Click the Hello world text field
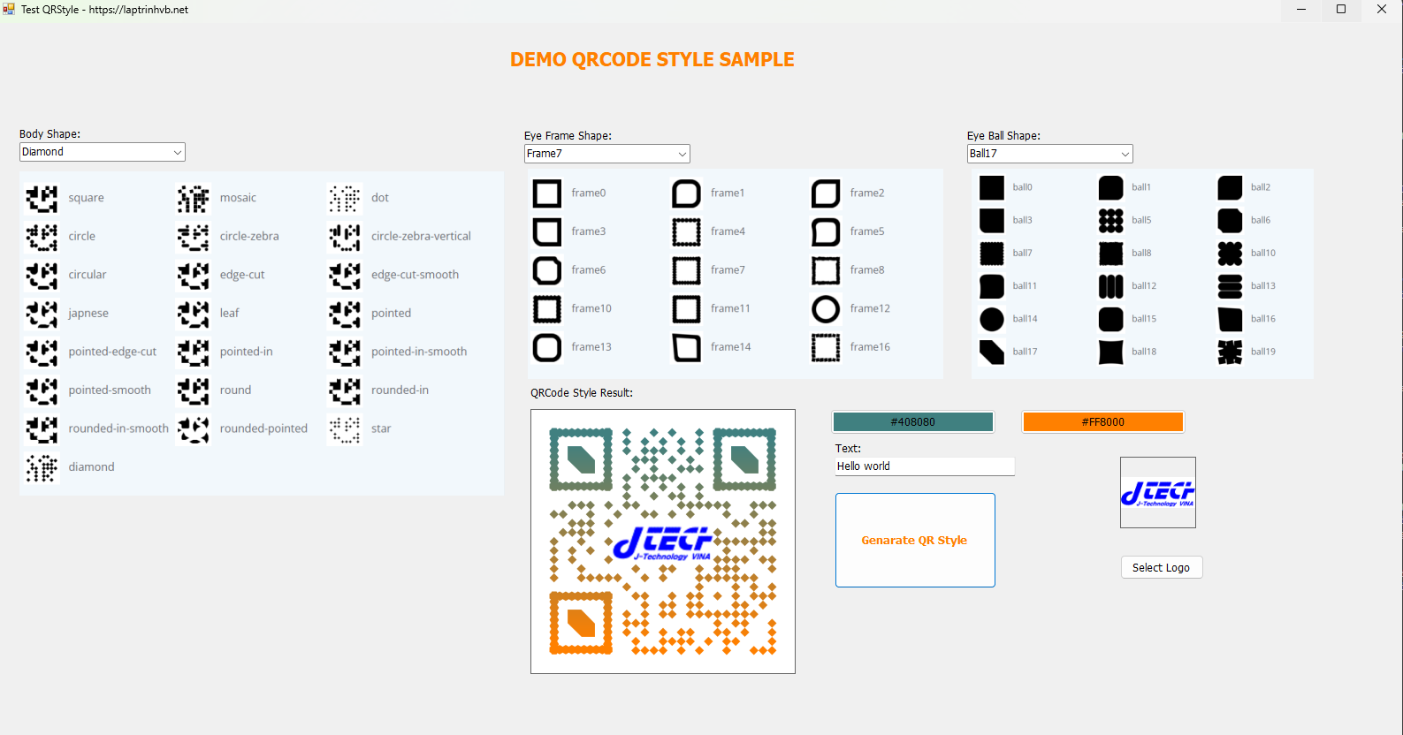This screenshot has width=1403, height=735. coord(925,466)
